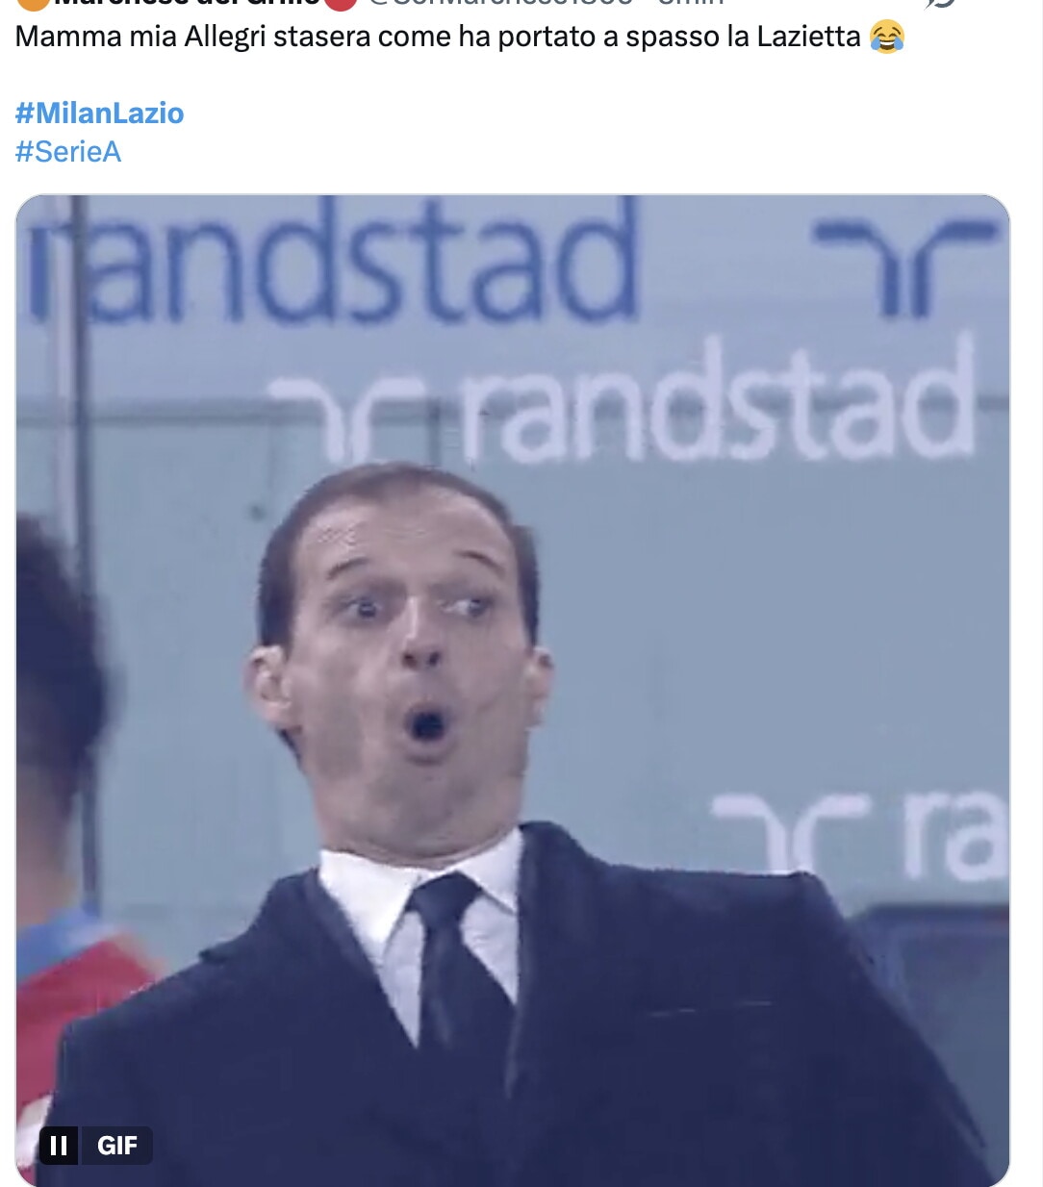The width and height of the screenshot is (1043, 1187).
Task: Click the word Lazietta in tweet text
Action: [x=808, y=37]
